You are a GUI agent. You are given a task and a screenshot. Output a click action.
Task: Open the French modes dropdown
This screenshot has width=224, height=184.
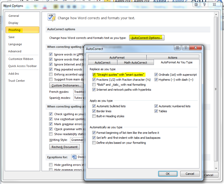pos(79,92)
